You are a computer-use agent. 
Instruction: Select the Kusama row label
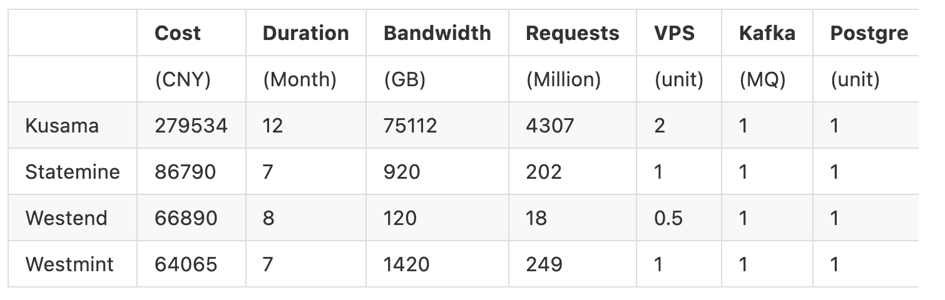pyautogui.click(x=62, y=126)
